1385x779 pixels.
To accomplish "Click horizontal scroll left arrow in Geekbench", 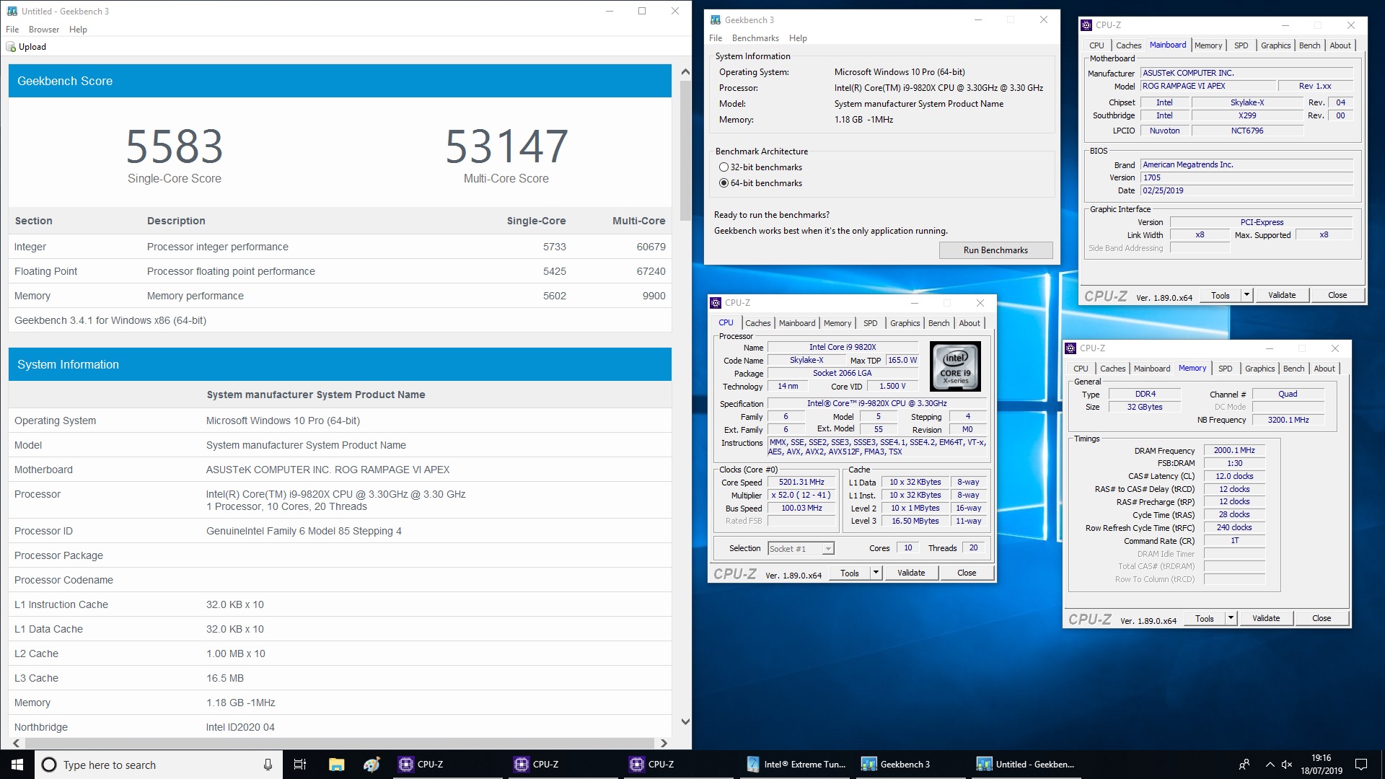I will coord(16,743).
